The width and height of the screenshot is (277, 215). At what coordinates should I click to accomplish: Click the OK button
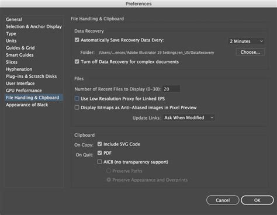tap(257, 200)
